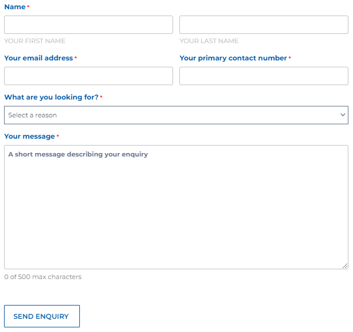Click the red asterisk beside 'Name'

tap(28, 6)
